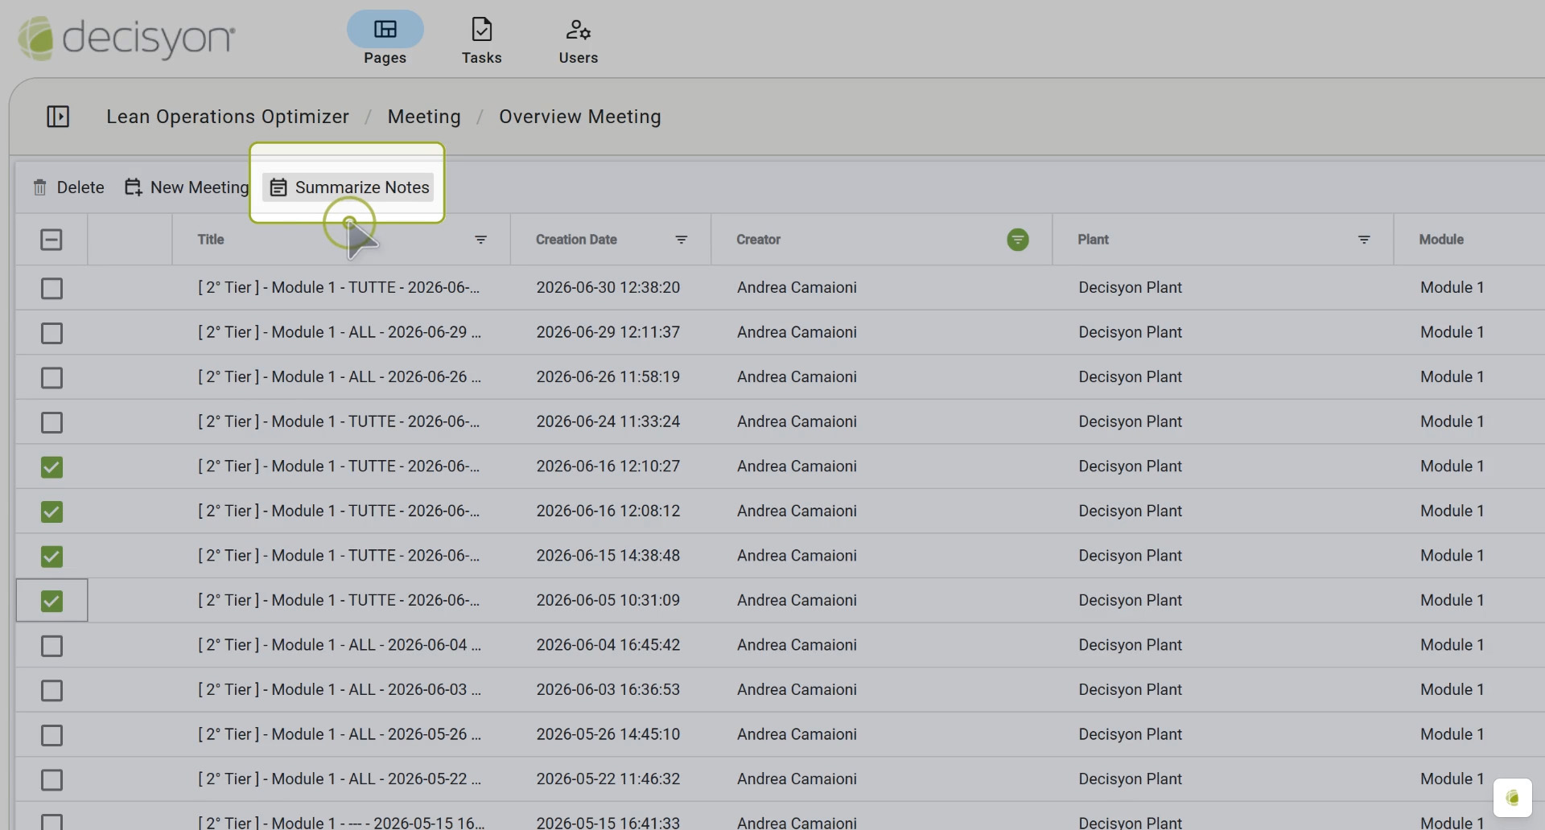Click creation date 2026-06-15 14:38:48
The height and width of the screenshot is (830, 1545).
608,556
